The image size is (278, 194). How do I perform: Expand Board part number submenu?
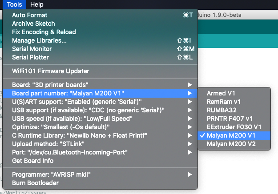[x=100, y=93]
